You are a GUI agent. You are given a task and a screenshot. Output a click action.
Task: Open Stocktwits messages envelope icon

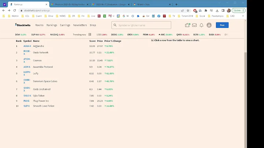tap(194, 25)
